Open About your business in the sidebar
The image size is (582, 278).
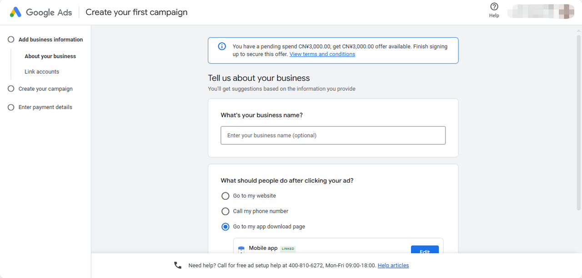50,56
